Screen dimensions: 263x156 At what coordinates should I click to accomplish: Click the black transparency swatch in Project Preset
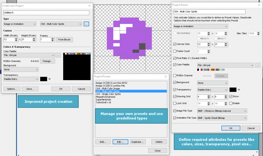click(x=233, y=90)
